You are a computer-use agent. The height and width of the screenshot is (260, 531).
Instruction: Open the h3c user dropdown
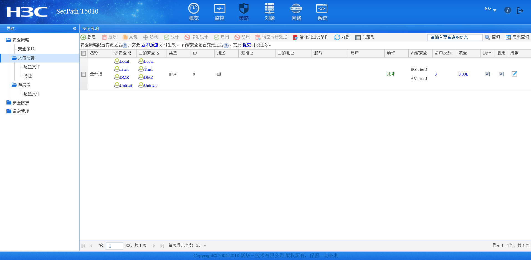coord(490,9)
